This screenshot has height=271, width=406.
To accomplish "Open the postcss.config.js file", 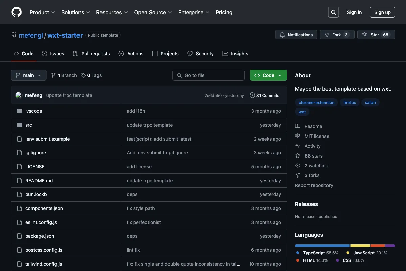I will 44,250.
